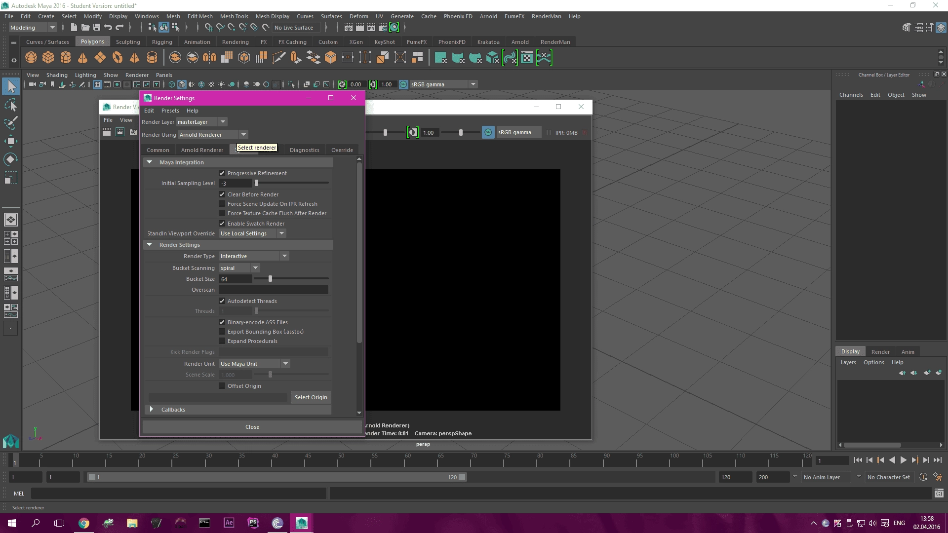Screen dimensions: 948x533
Task: Create a polygon cone from shelf
Action: [x=83, y=58]
